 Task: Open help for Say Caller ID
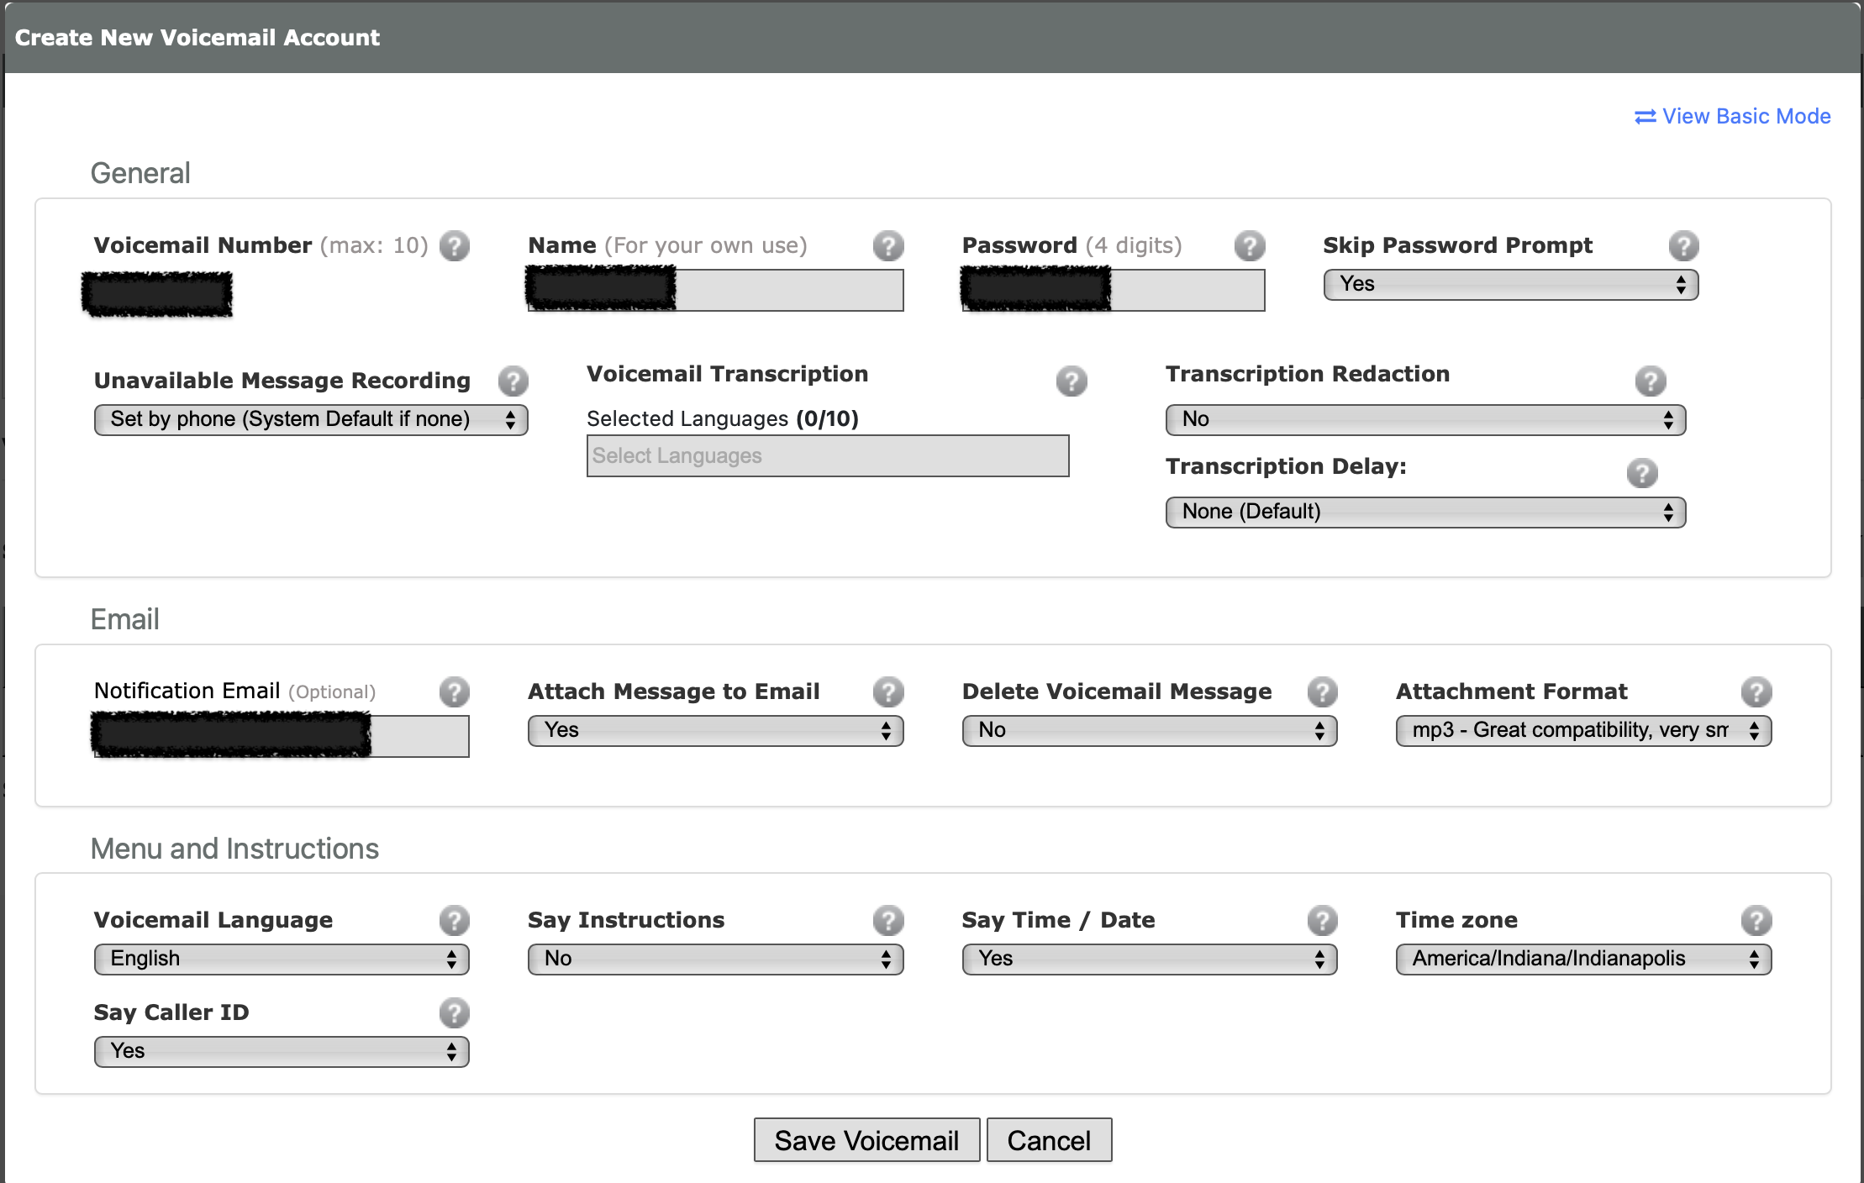(x=455, y=1013)
